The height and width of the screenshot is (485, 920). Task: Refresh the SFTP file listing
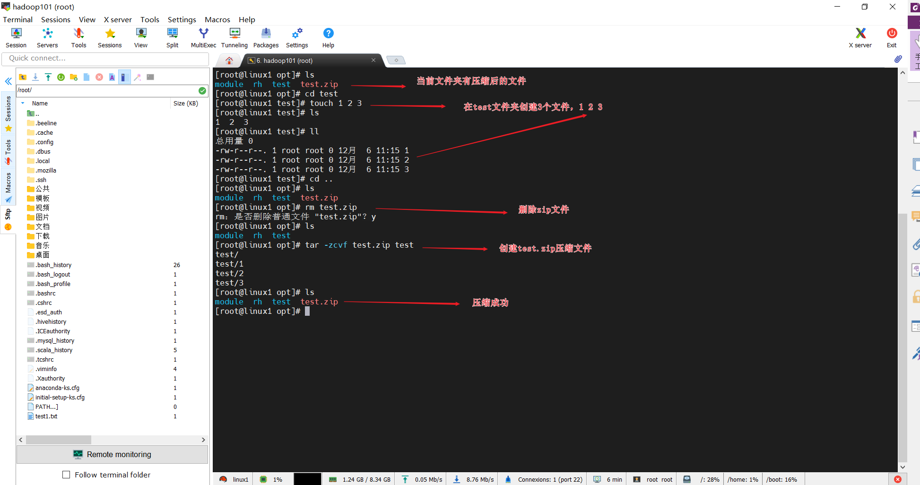tap(61, 77)
